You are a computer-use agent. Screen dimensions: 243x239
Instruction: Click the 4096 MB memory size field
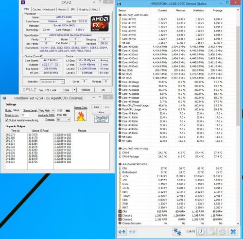click(60, 111)
